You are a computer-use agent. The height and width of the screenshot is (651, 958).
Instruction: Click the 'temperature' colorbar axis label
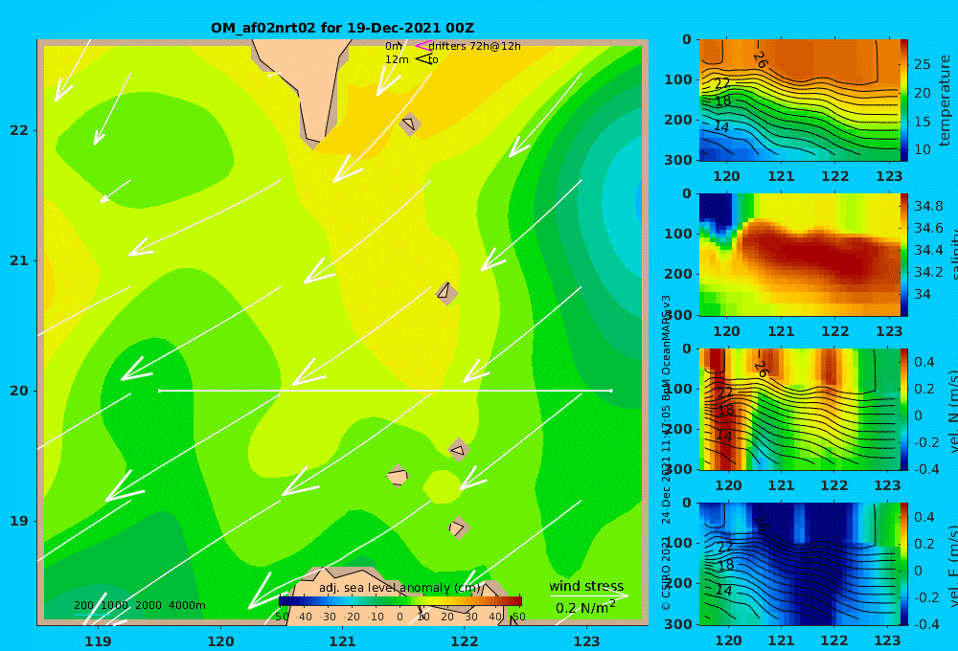point(945,101)
